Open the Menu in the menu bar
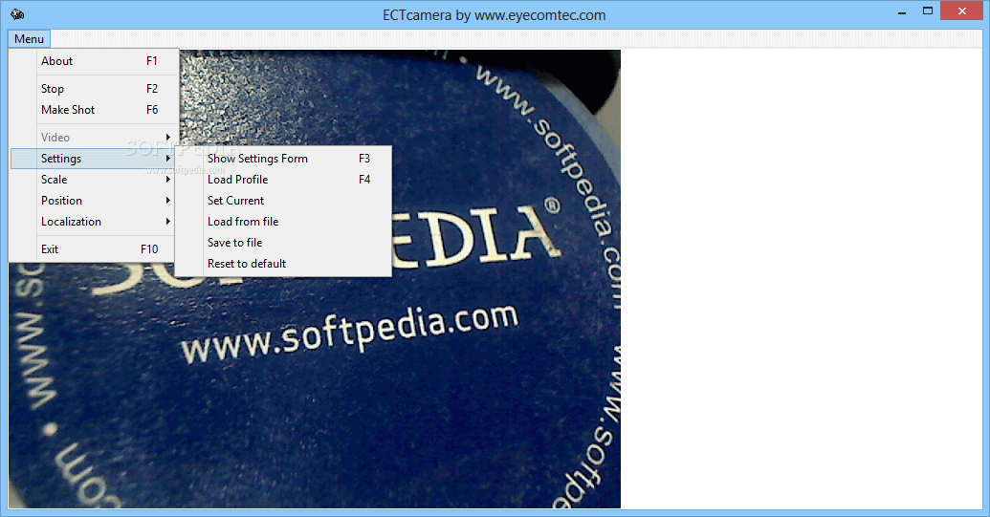Viewport: 990px width, 517px height. point(29,39)
